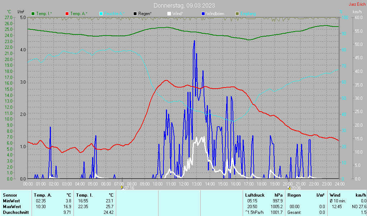367x216 pixels.
Task: Click the green Temp. I. legend swatch
Action: 33,14
